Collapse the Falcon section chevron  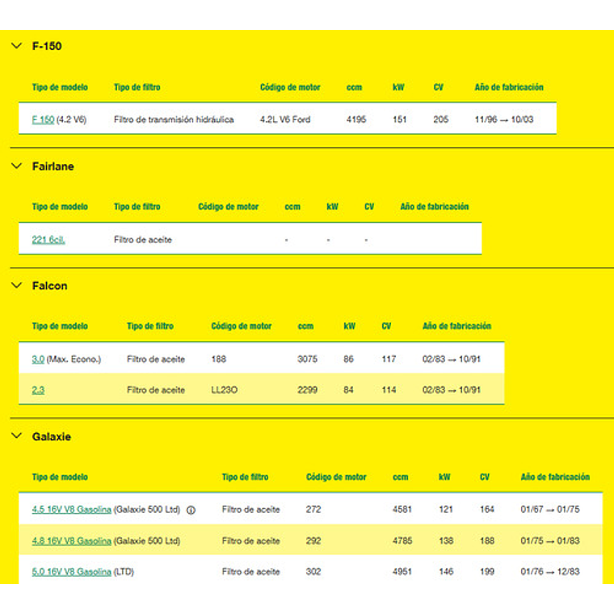point(16,286)
